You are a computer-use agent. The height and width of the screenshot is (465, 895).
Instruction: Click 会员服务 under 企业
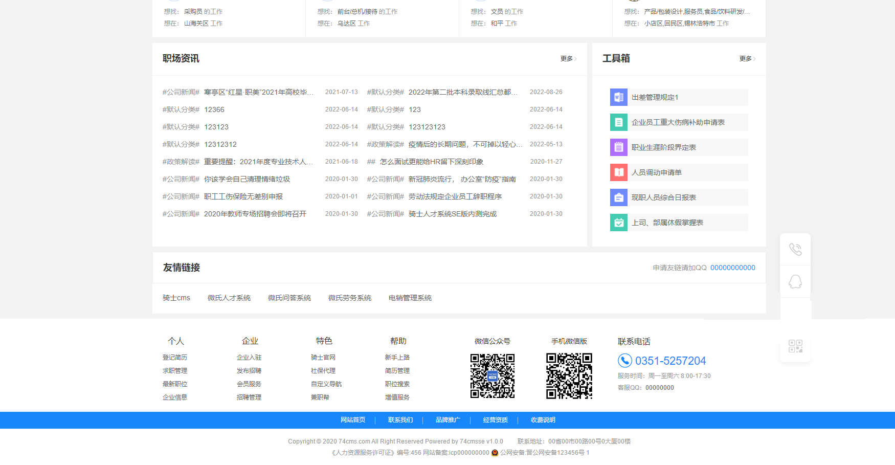coord(249,384)
